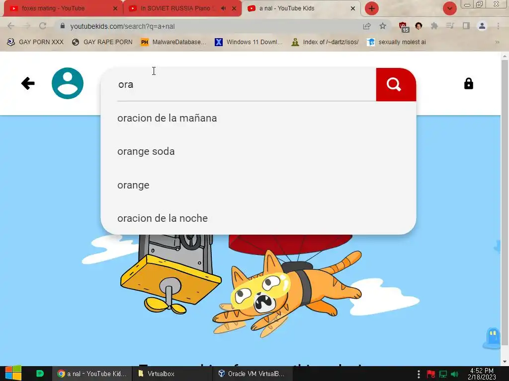Click the red search magnifier button
The width and height of the screenshot is (509, 381).
point(396,84)
